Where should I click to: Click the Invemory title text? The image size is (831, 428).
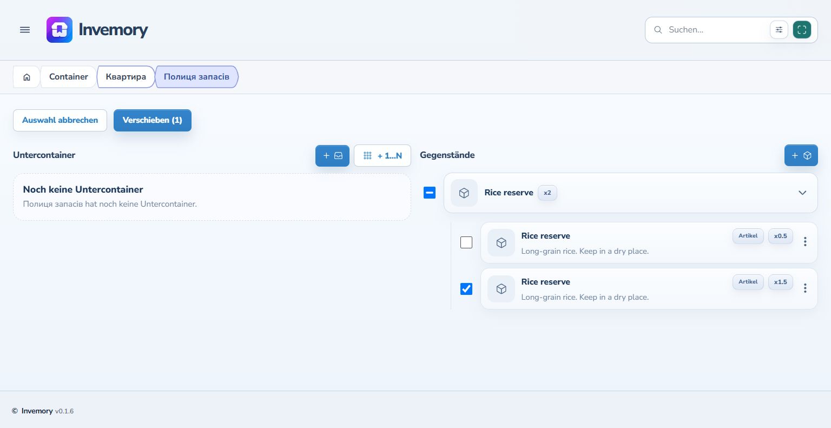[113, 30]
